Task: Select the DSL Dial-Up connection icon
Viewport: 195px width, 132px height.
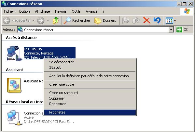Action: pyautogui.click(x=14, y=53)
